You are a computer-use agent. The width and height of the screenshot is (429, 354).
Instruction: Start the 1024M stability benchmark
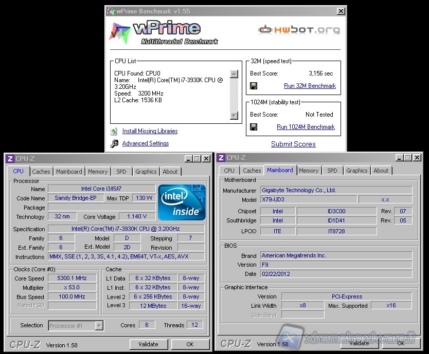point(306,127)
